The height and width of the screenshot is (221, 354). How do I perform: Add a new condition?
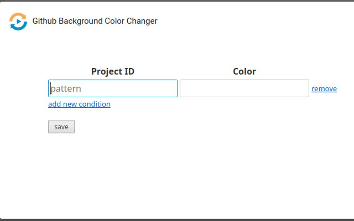(79, 104)
